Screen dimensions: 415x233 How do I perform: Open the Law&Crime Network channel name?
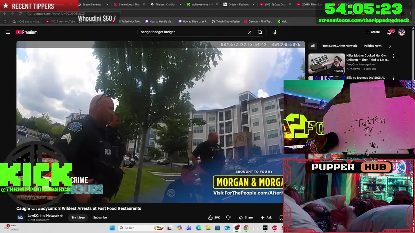(43, 216)
